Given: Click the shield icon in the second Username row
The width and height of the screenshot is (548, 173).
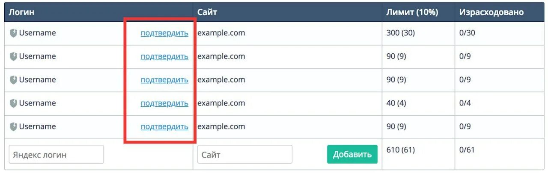Looking at the screenshot, I should coord(13,57).
